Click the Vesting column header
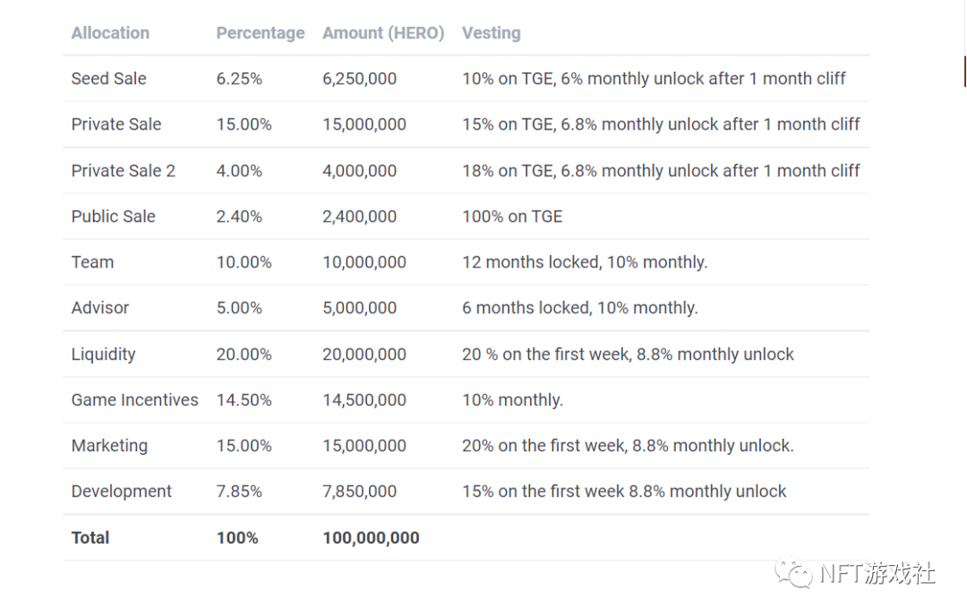Screen dimensions: 967x616 (x=491, y=33)
